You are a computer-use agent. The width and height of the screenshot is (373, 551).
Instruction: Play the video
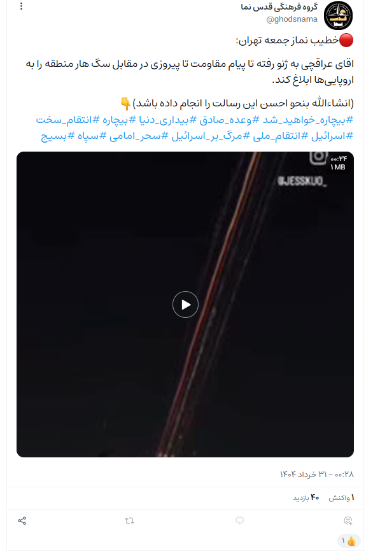(185, 304)
